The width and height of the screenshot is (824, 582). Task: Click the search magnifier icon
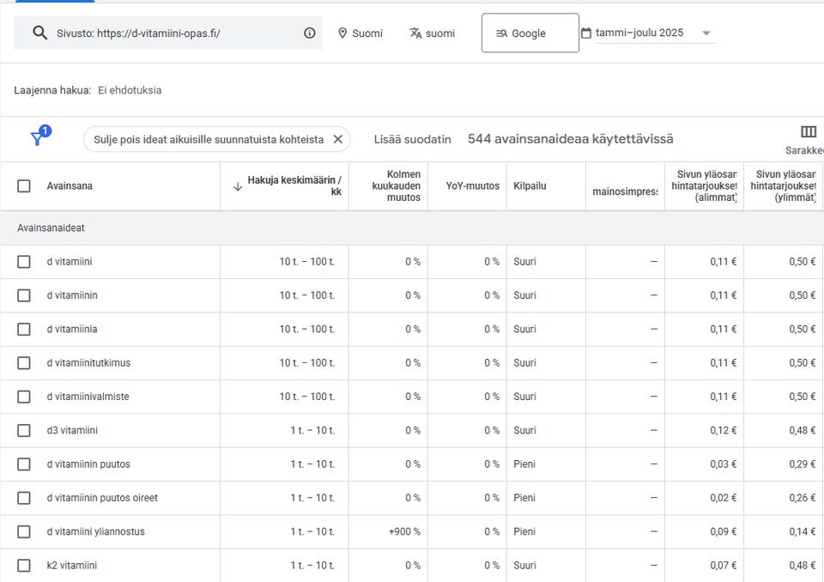click(39, 33)
